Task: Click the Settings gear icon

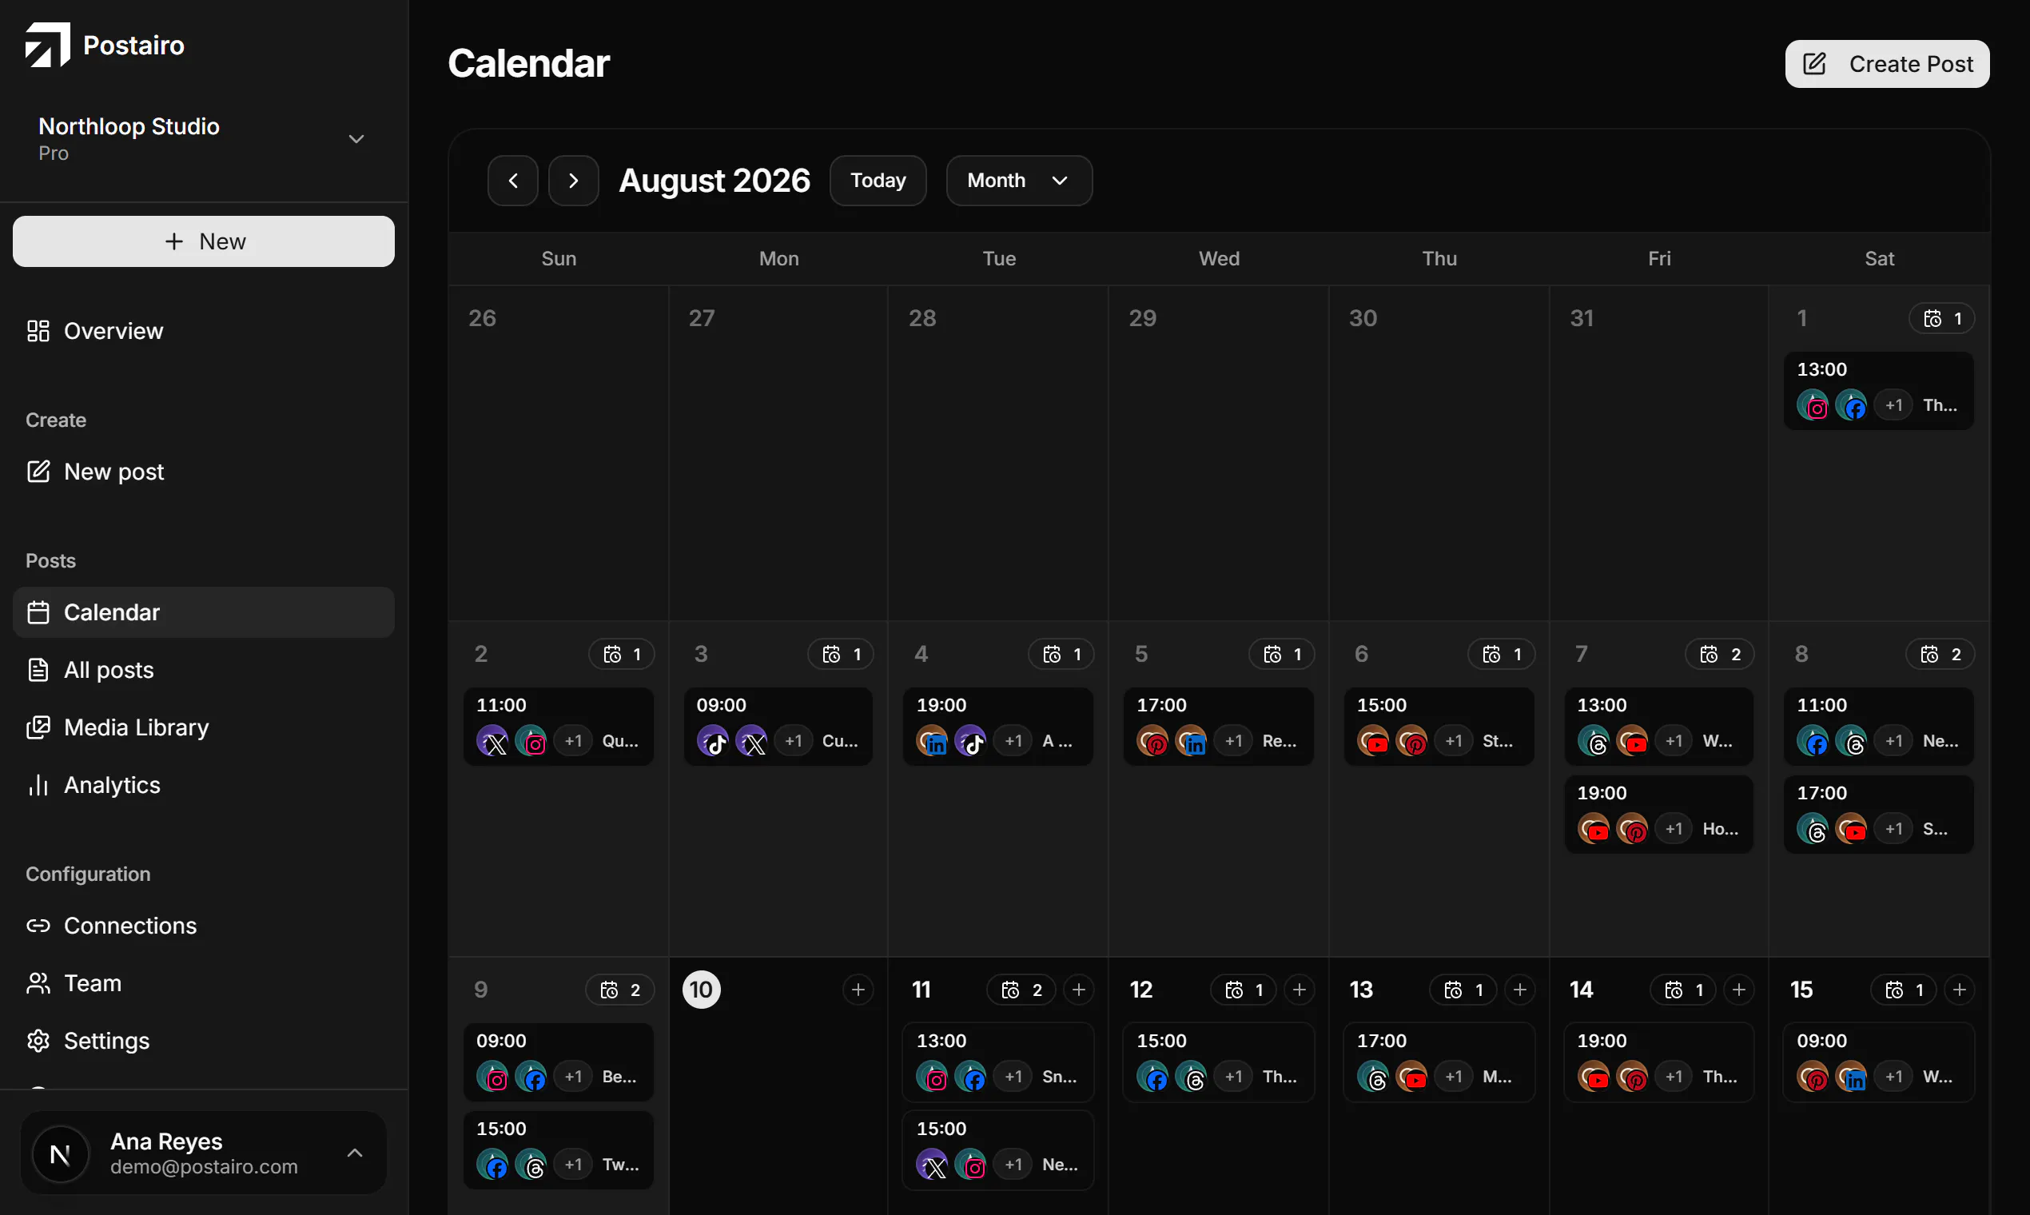Action: point(38,1041)
